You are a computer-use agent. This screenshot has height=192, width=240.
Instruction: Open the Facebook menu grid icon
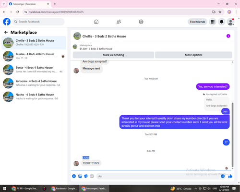pos(213,22)
